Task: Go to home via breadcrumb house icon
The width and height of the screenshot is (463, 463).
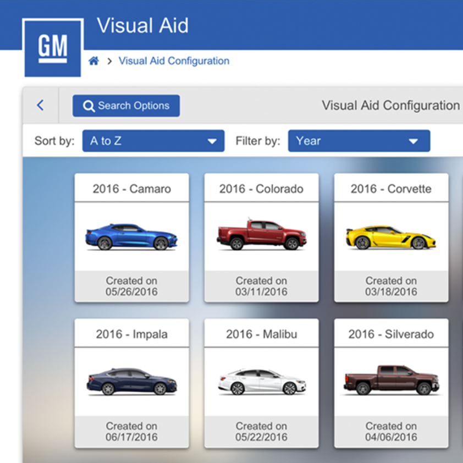Action: [x=94, y=61]
